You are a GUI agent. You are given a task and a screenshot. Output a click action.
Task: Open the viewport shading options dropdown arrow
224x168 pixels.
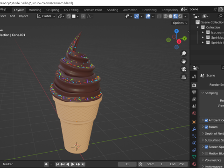(x=185, y=16)
